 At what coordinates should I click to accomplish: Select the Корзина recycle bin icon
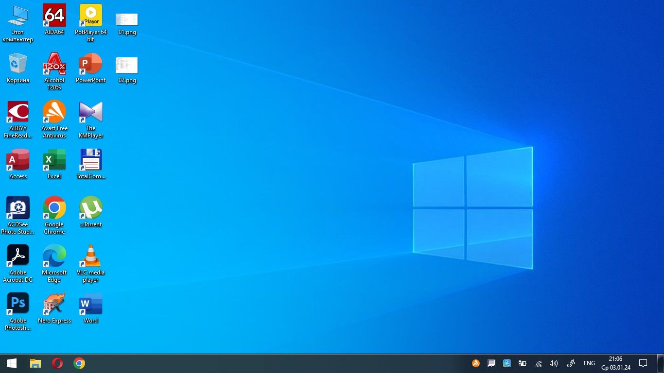18,68
